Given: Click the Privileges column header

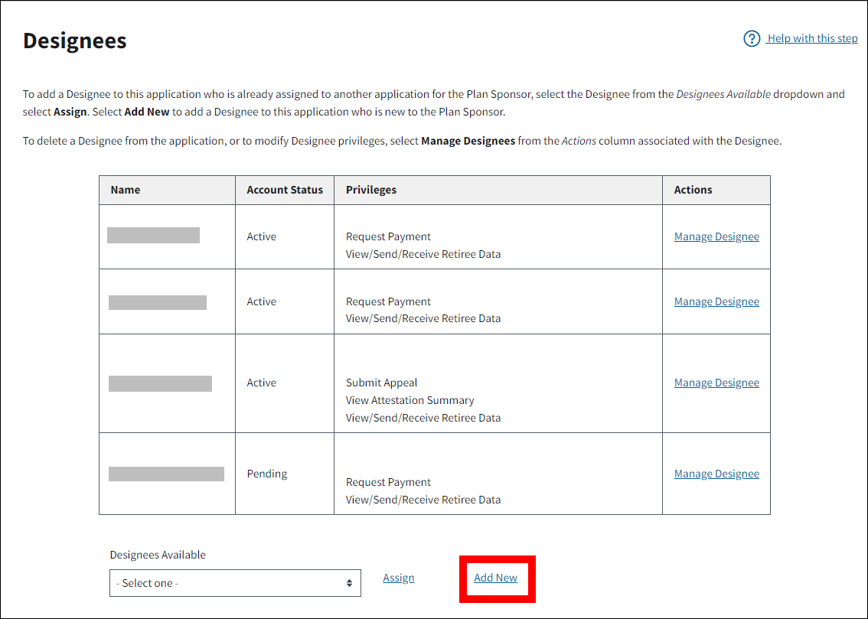Looking at the screenshot, I should [371, 190].
